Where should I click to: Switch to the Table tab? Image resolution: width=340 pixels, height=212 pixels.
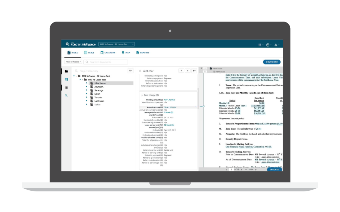pyautogui.click(x=89, y=53)
